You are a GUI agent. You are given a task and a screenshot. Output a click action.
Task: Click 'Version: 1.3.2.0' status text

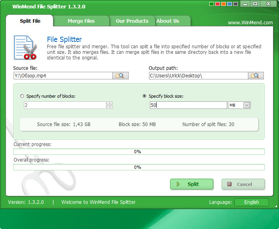[26, 202]
